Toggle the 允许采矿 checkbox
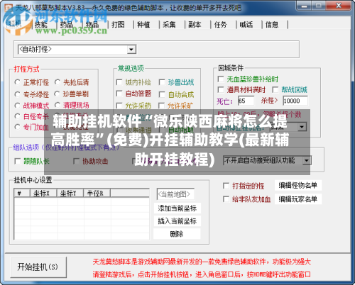 tap(162, 106)
